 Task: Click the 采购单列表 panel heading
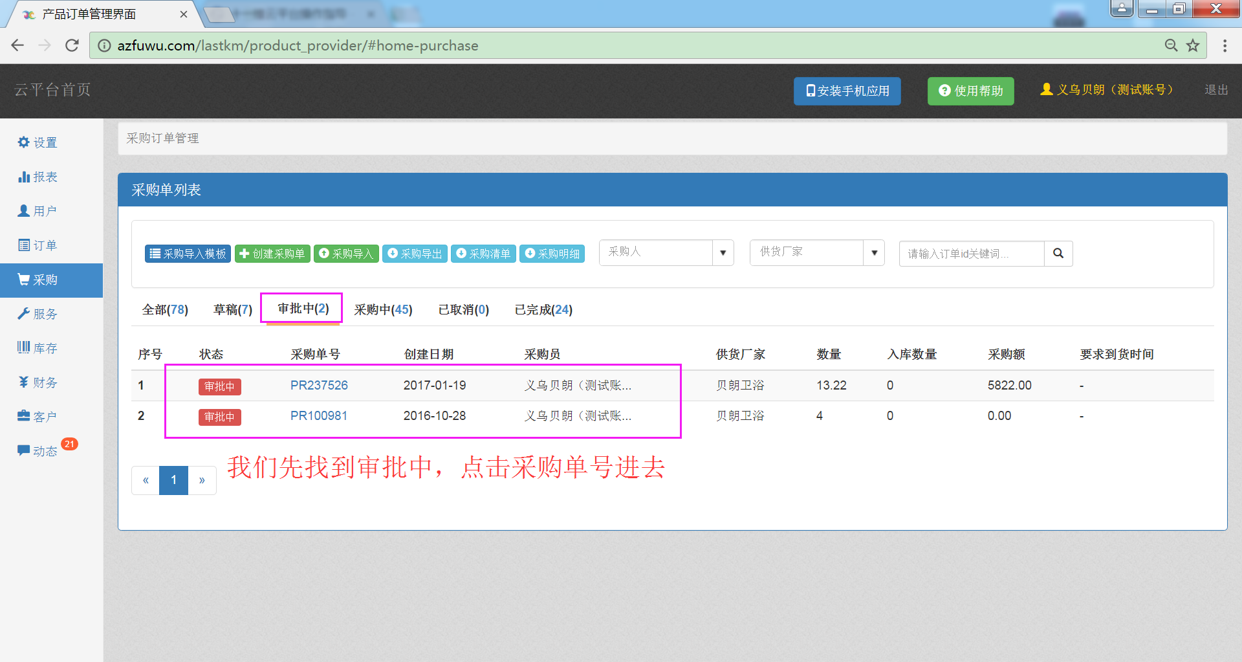(166, 190)
